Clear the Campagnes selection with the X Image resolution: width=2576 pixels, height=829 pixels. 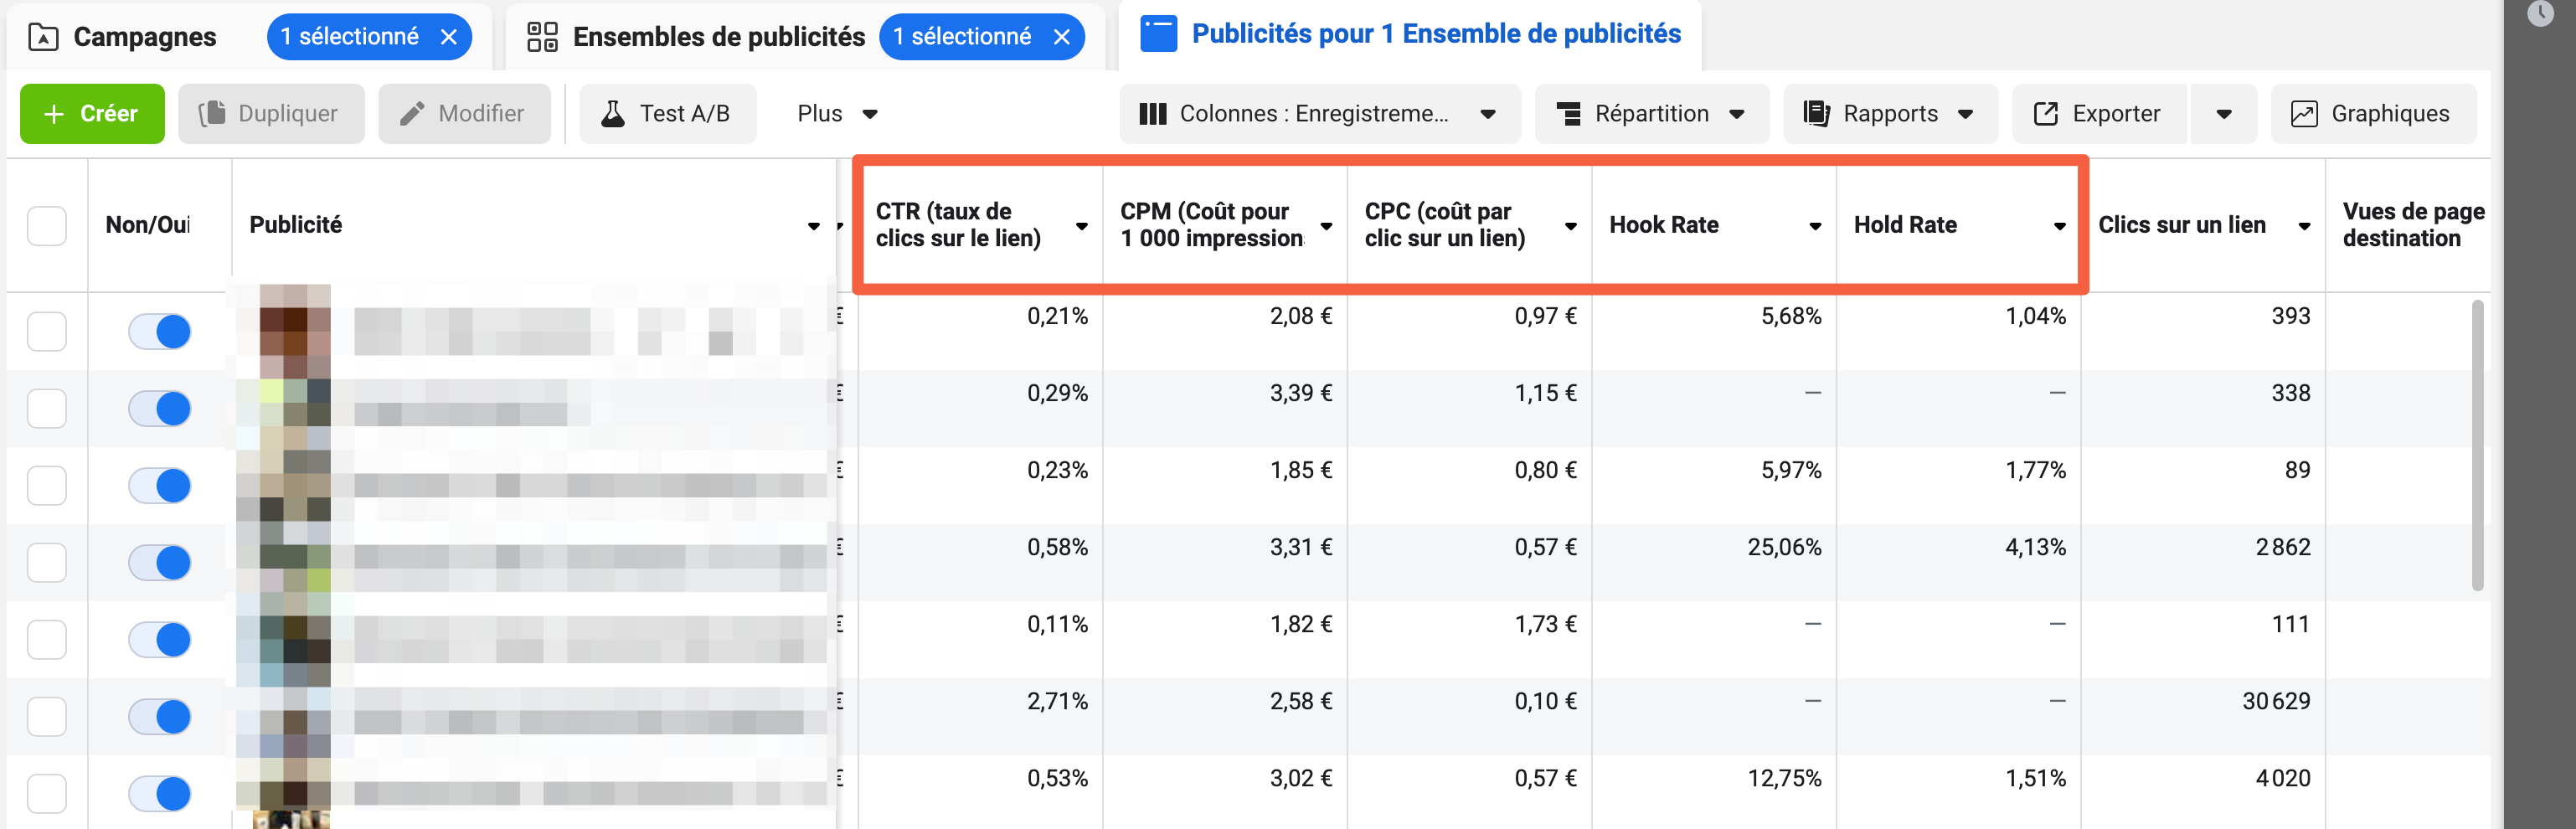[449, 37]
